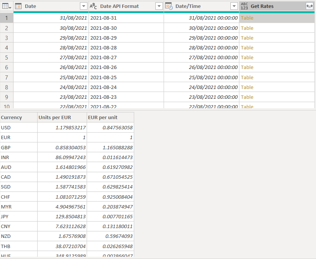
Task: Open the Table link in row 4
Action: (x=247, y=48)
